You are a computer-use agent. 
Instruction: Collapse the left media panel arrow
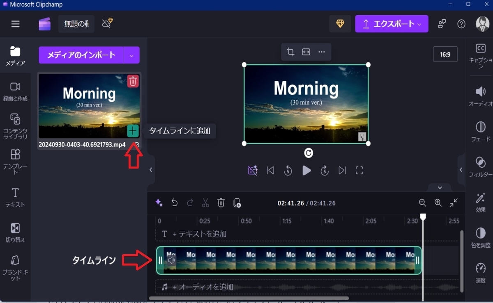(x=151, y=170)
